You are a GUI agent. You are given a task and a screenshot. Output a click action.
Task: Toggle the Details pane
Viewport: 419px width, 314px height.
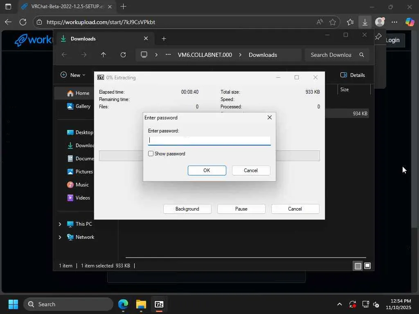point(352,75)
